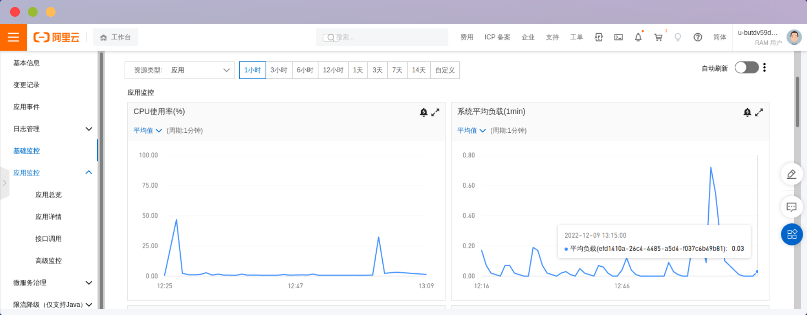Open the 企业 menu
The width and height of the screenshot is (807, 315).
(528, 37)
